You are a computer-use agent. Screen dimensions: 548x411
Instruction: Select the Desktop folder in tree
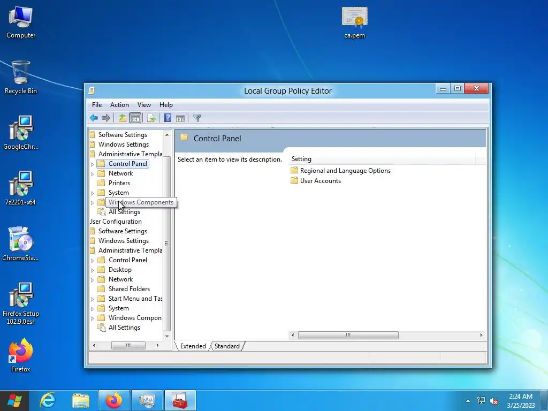(x=120, y=270)
